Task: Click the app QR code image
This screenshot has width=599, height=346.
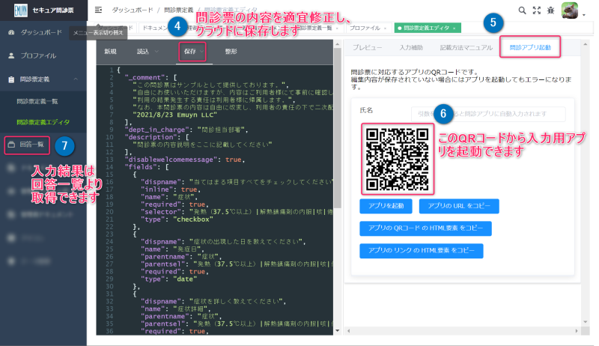Action: click(x=398, y=159)
